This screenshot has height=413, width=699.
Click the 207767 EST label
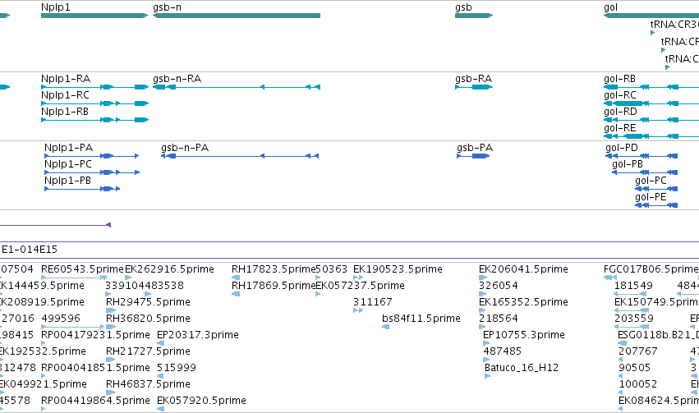tap(638, 351)
